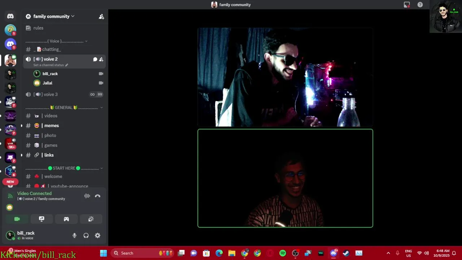This screenshot has height=260, width=462.
Task: Click the taskbar Search box
Action: [x=143, y=253]
